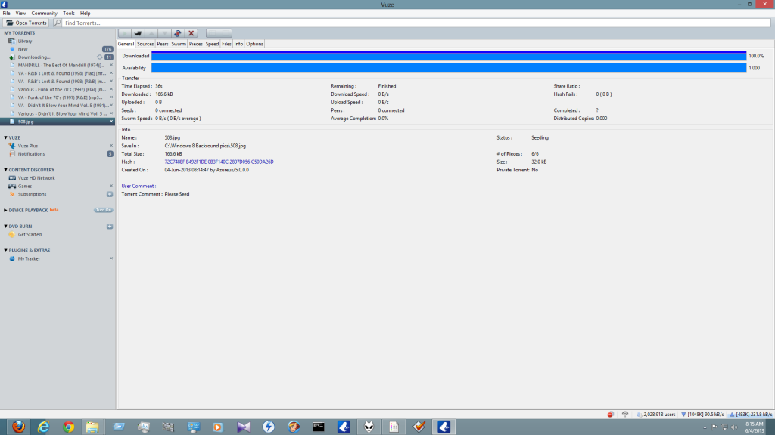Open Subscriptions in the sidebar
Image resolution: width=775 pixels, height=435 pixels.
coord(32,194)
